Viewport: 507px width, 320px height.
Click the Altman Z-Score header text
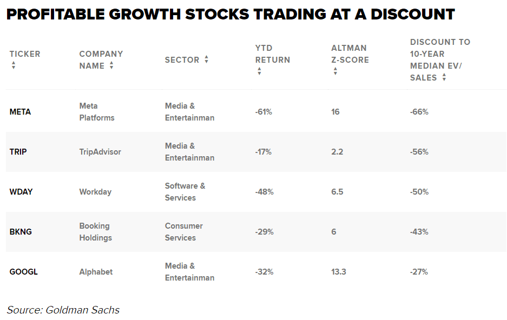350,54
